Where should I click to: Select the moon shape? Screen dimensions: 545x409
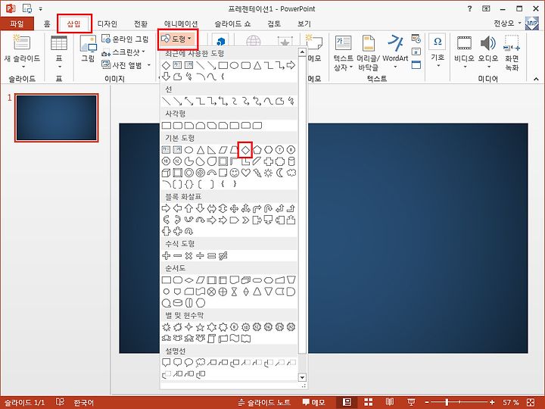[x=280, y=173]
